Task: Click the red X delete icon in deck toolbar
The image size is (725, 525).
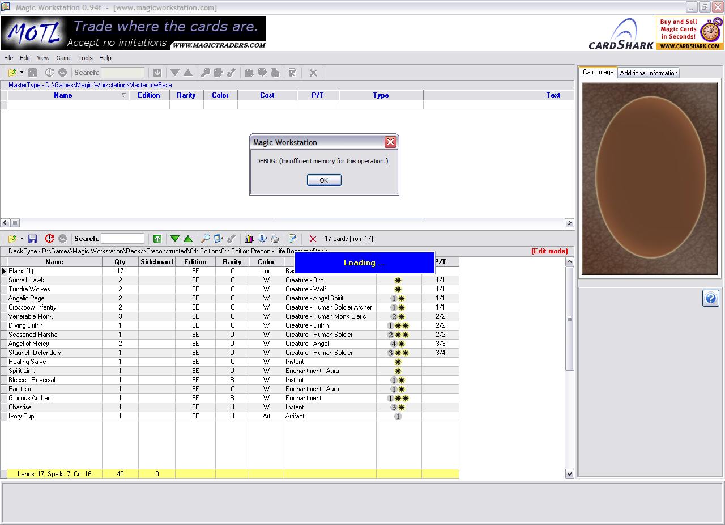Action: (313, 239)
